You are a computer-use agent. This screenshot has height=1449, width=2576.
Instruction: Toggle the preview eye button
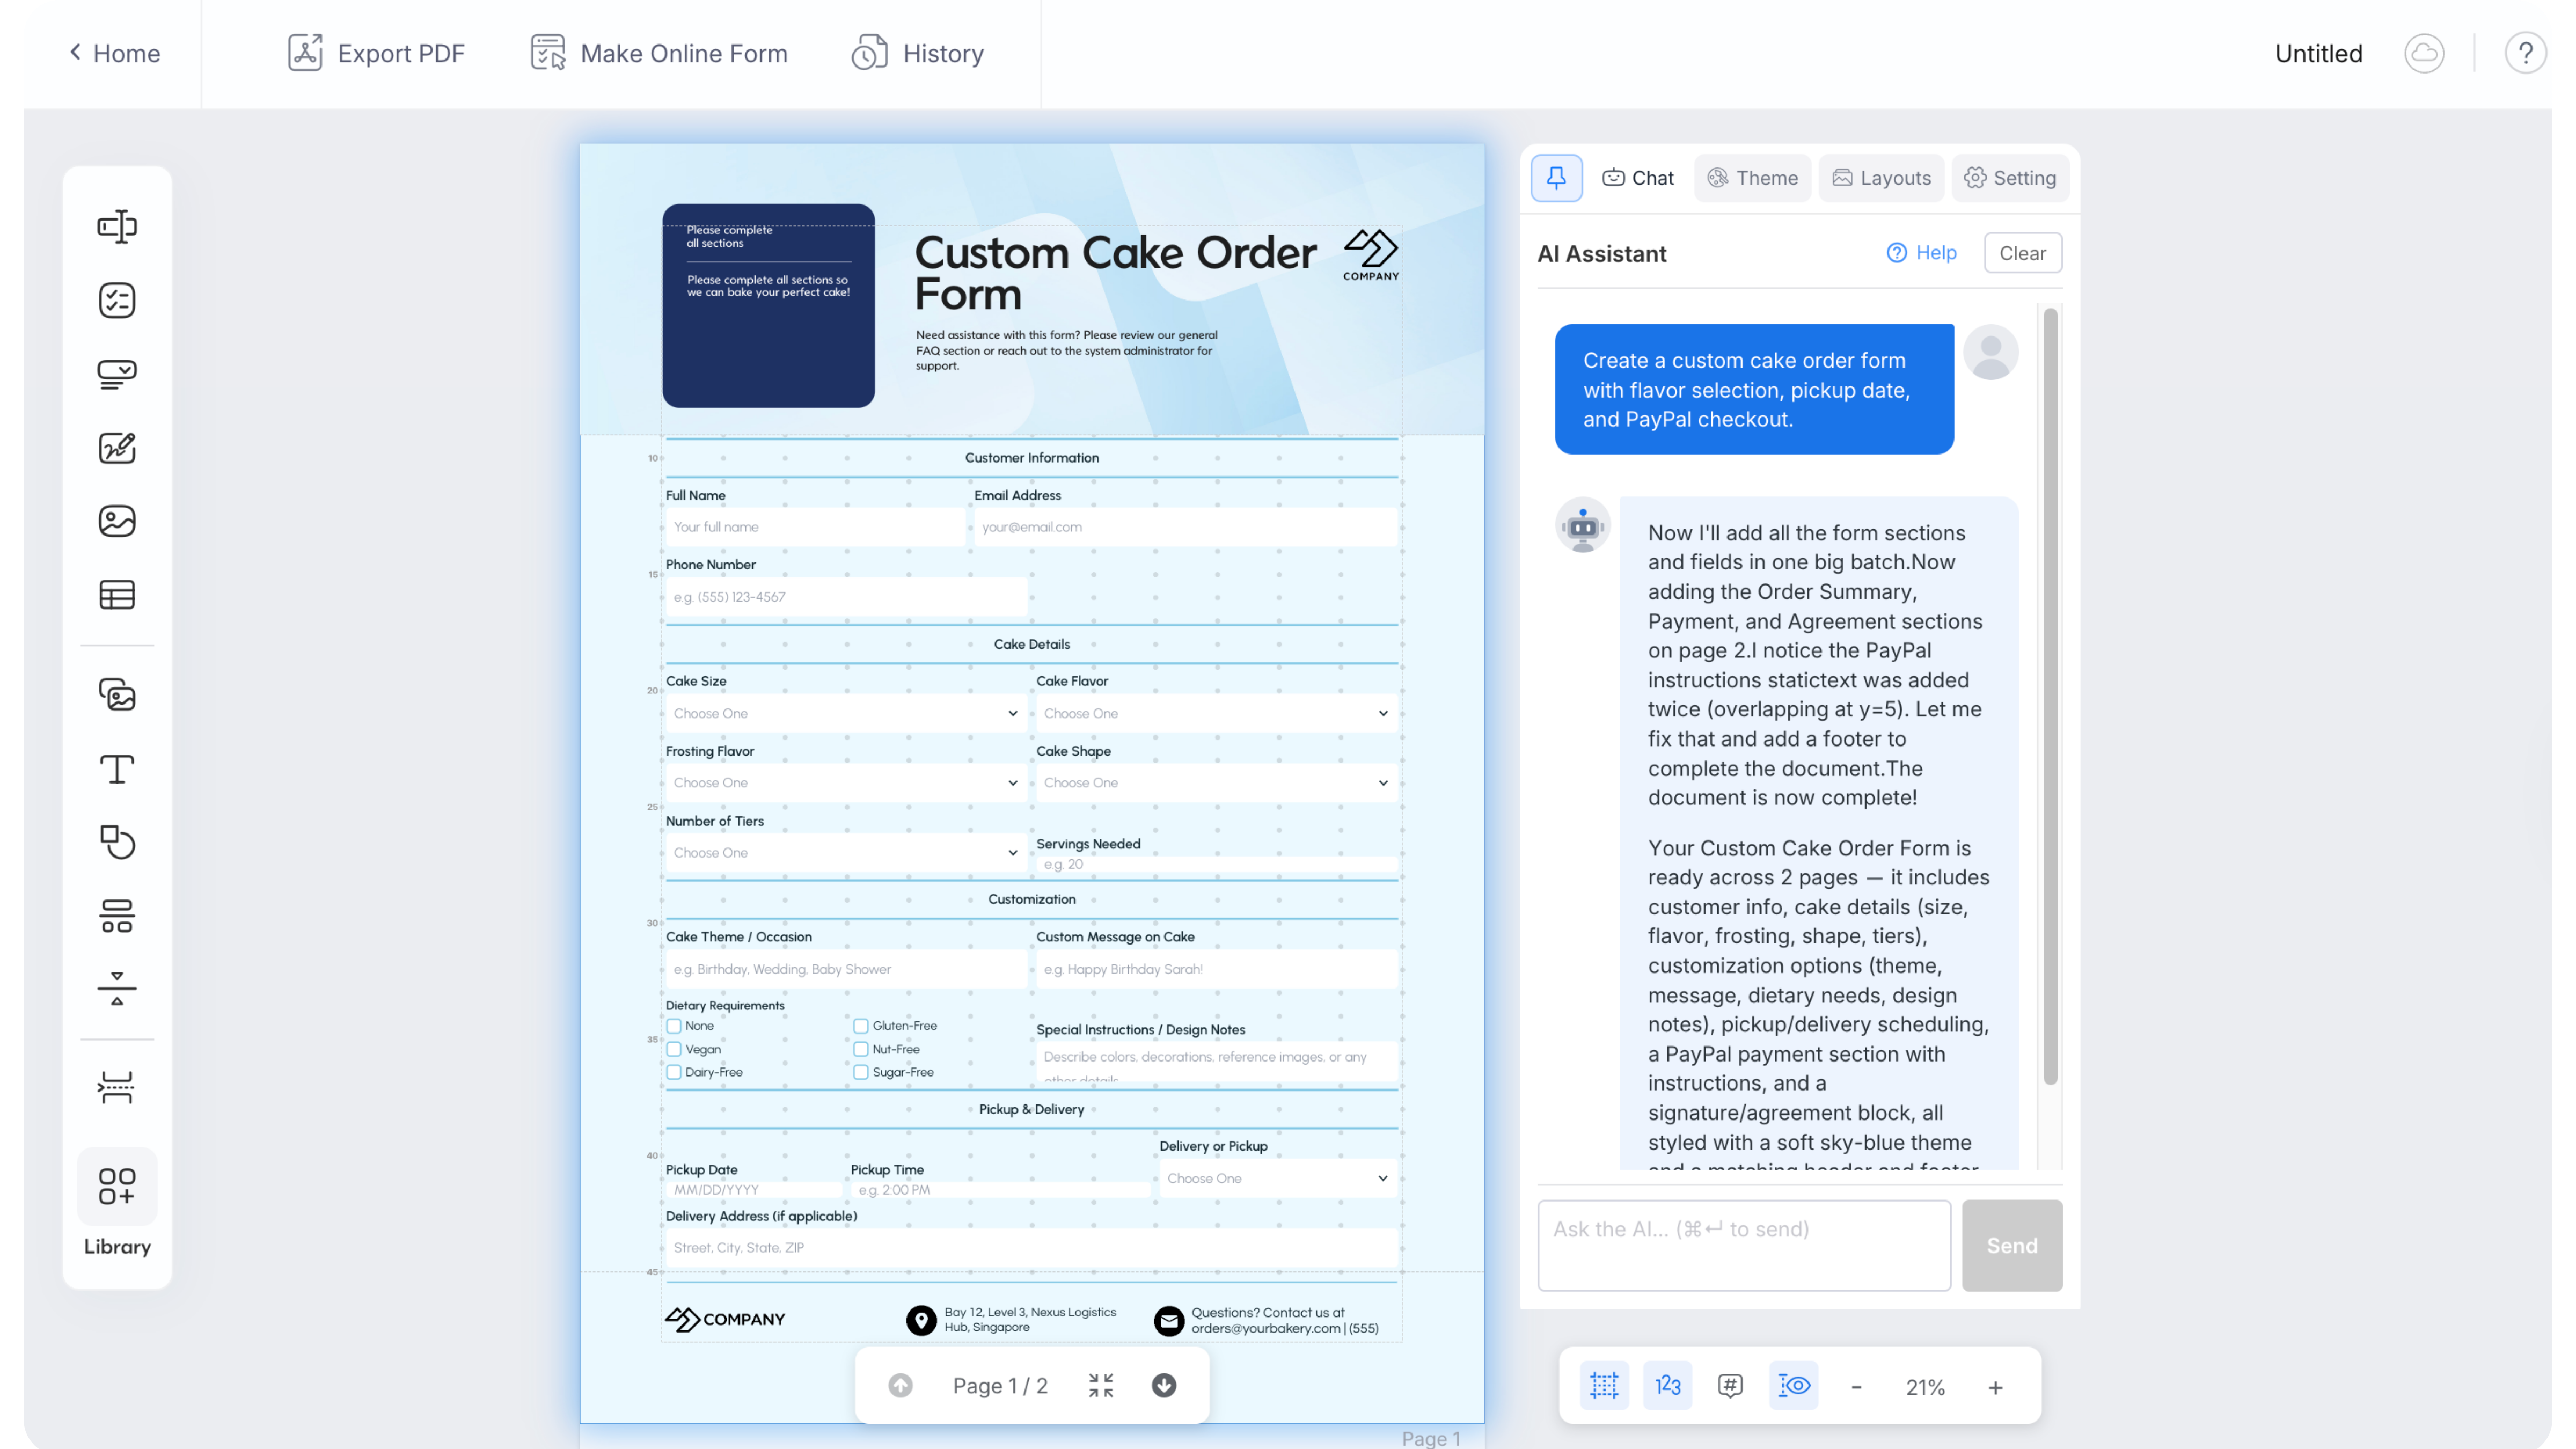tap(1794, 1385)
